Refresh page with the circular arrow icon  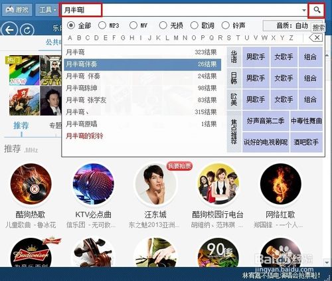[x=27, y=30]
